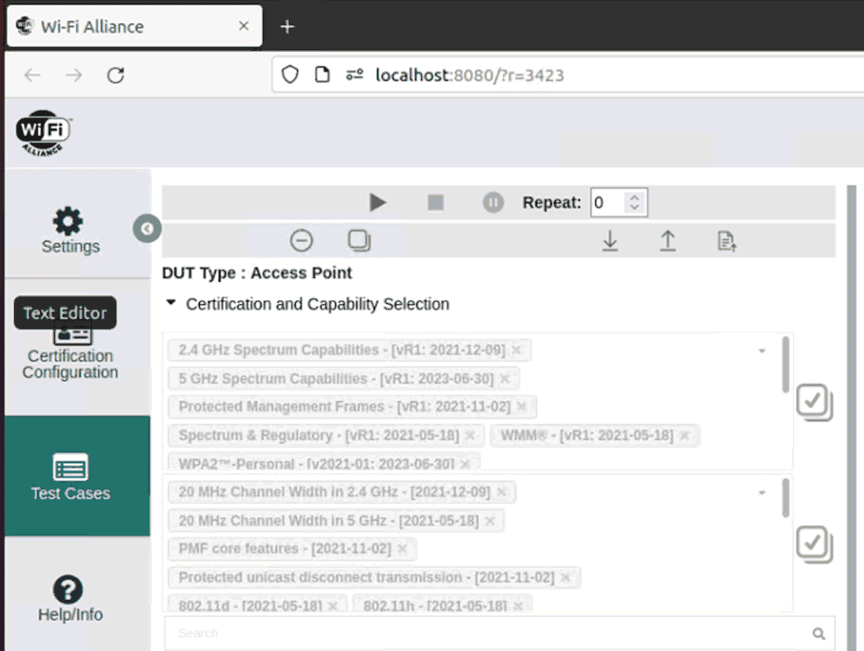864x651 pixels.
Task: Open the Settings sidebar tab
Action: (x=71, y=230)
